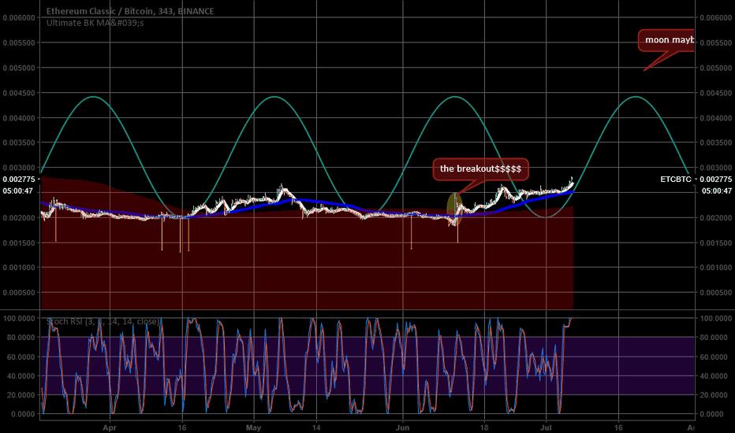735x433 pixels.
Task: Click the 100.0000 label on left Stoch RSI axis
Action: point(19,318)
